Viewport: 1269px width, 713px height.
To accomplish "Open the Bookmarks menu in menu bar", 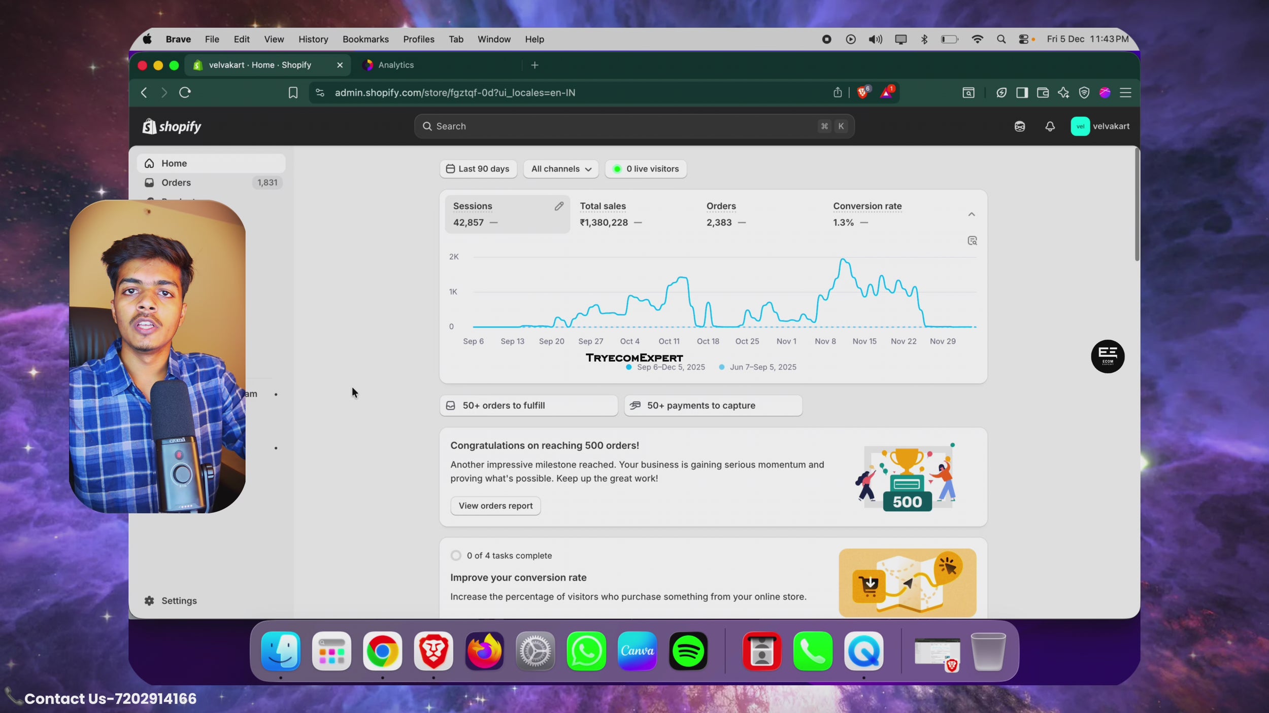I will click(x=365, y=39).
